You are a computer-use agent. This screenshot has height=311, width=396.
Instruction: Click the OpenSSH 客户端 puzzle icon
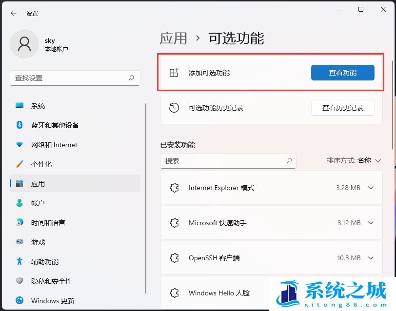pos(174,258)
